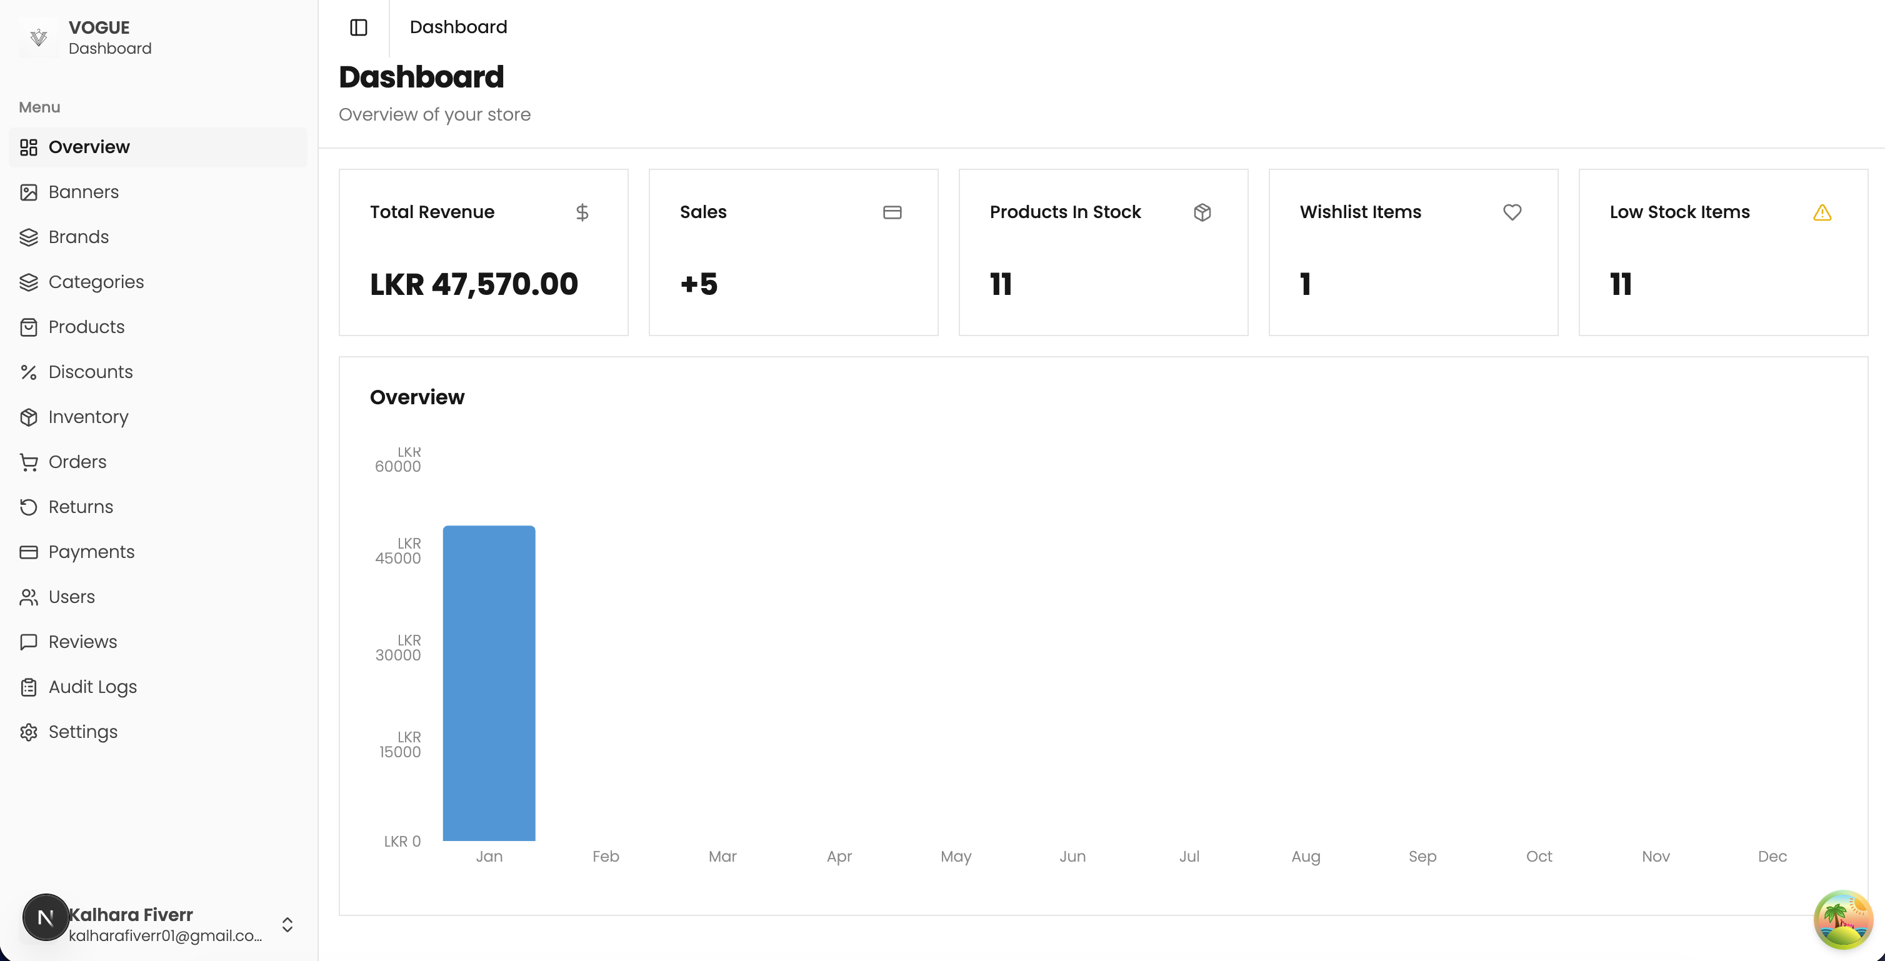This screenshot has height=961, width=1885.
Task: Open the Reviews page link
Action: pyautogui.click(x=82, y=642)
